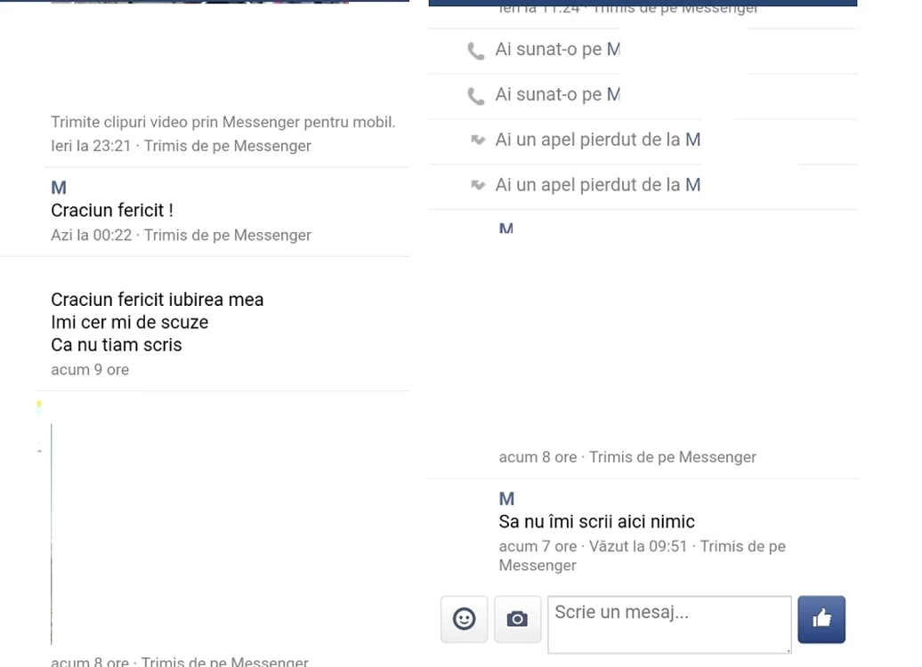Viewport: 922px width, 667px height.
Task: Click the message 'Sa nu îmi scrii aici nimic'
Action: click(x=596, y=522)
